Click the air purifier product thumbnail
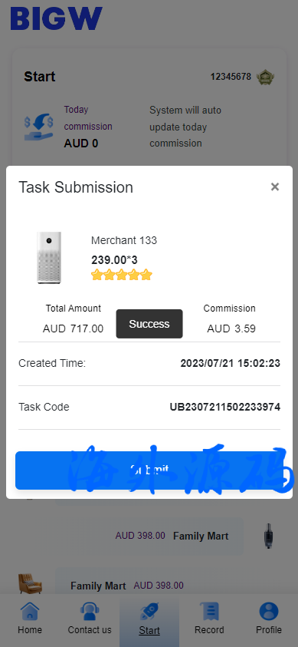This screenshot has height=647, width=298. click(x=49, y=257)
